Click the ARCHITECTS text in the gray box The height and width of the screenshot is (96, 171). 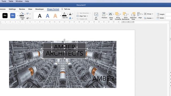point(64,53)
